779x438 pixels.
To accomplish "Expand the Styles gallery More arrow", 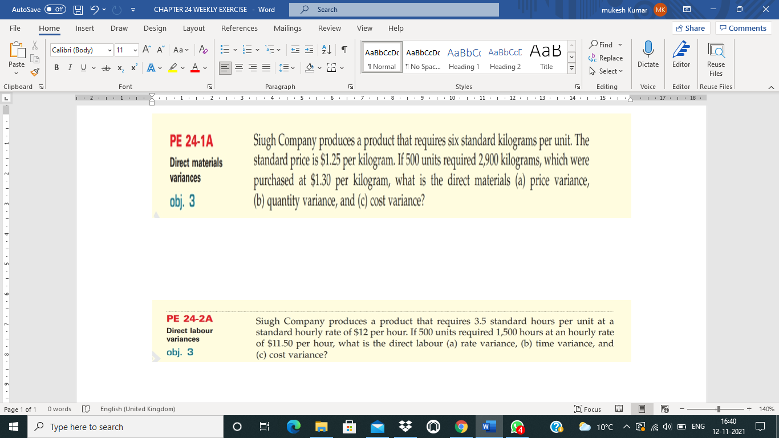I will [x=572, y=68].
